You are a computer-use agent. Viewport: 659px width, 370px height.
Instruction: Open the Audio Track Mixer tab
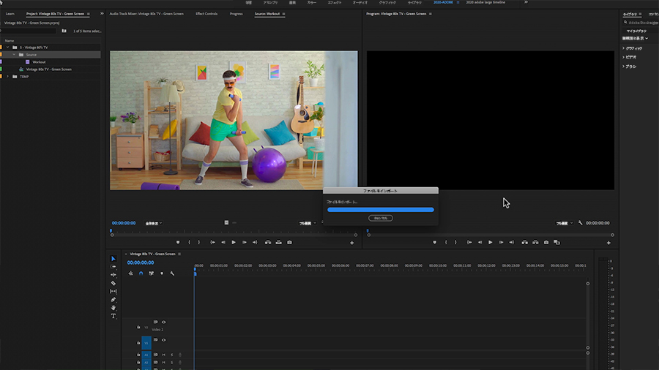(146, 14)
